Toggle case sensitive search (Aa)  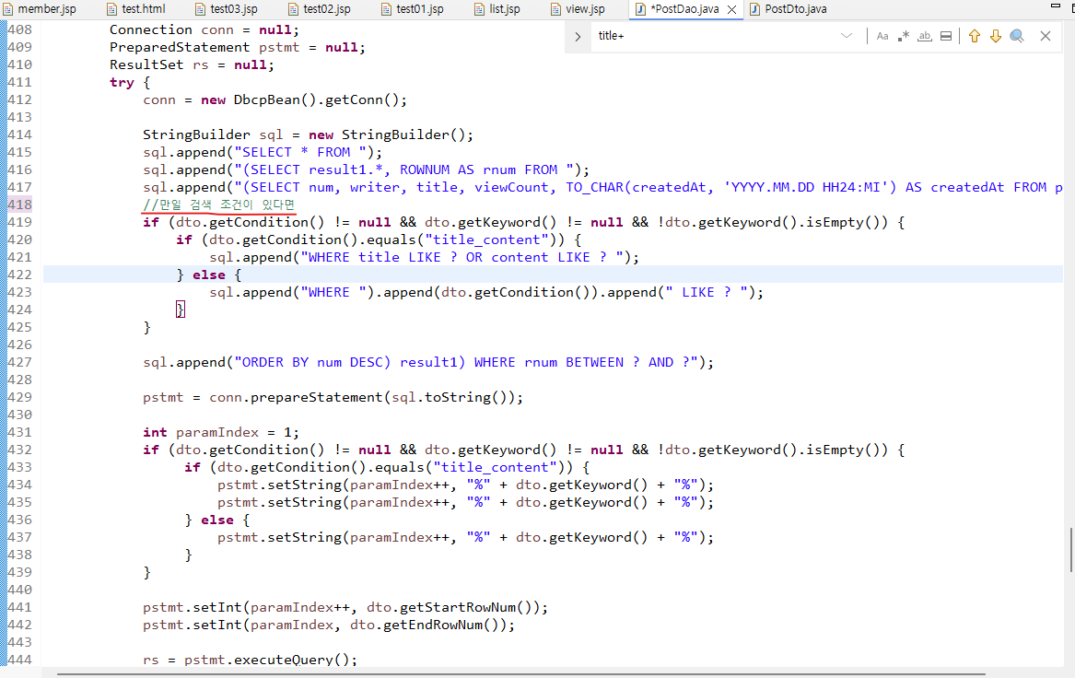pos(882,36)
